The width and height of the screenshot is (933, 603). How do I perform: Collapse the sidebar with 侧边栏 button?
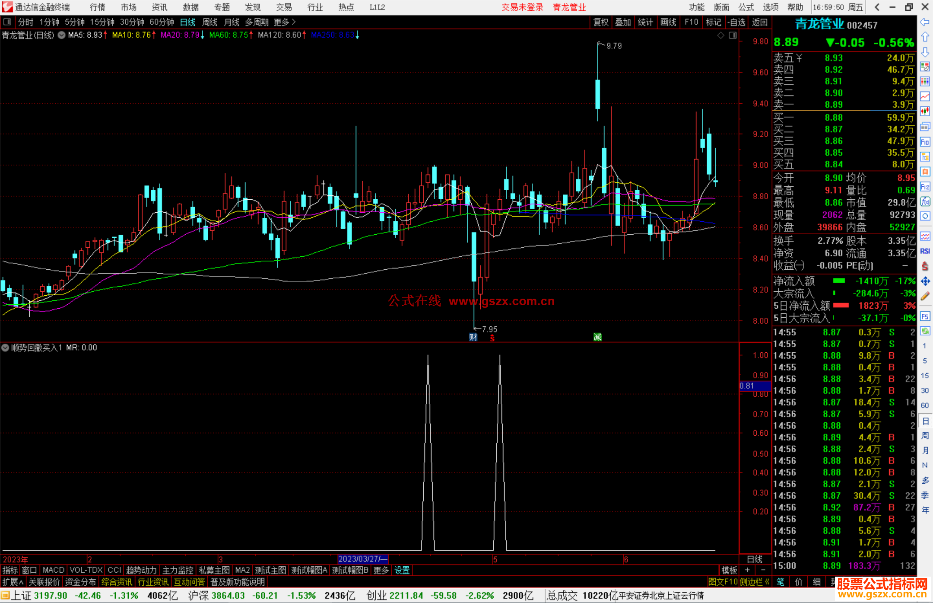coord(754,582)
